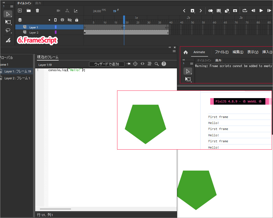The height and width of the screenshot is (218, 273).
Task: Click the onion skin icon
Action: tap(210, 11)
